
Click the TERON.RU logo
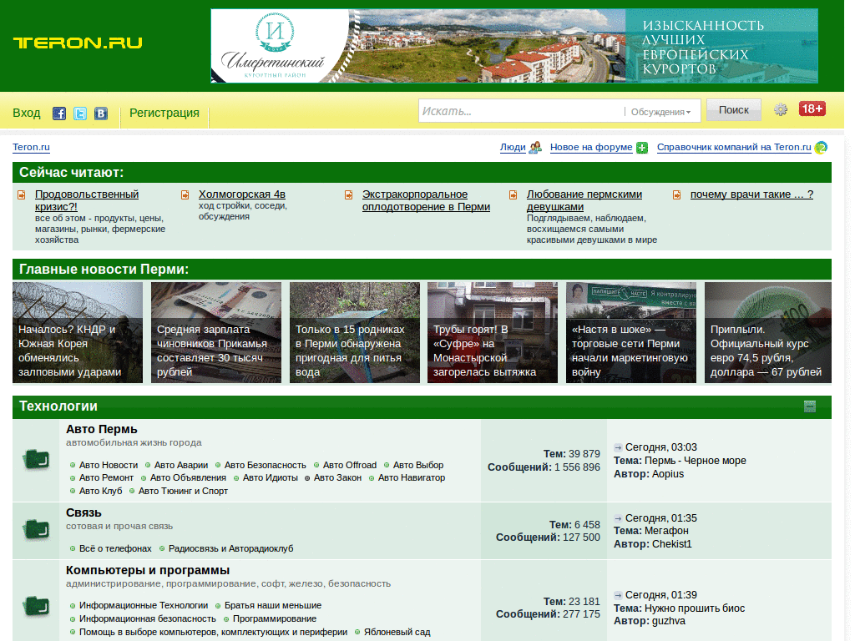click(78, 43)
